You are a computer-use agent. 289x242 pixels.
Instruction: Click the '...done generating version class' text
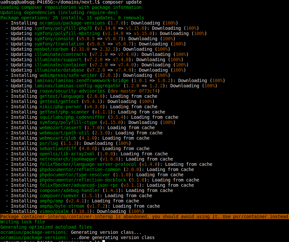point(112,237)
